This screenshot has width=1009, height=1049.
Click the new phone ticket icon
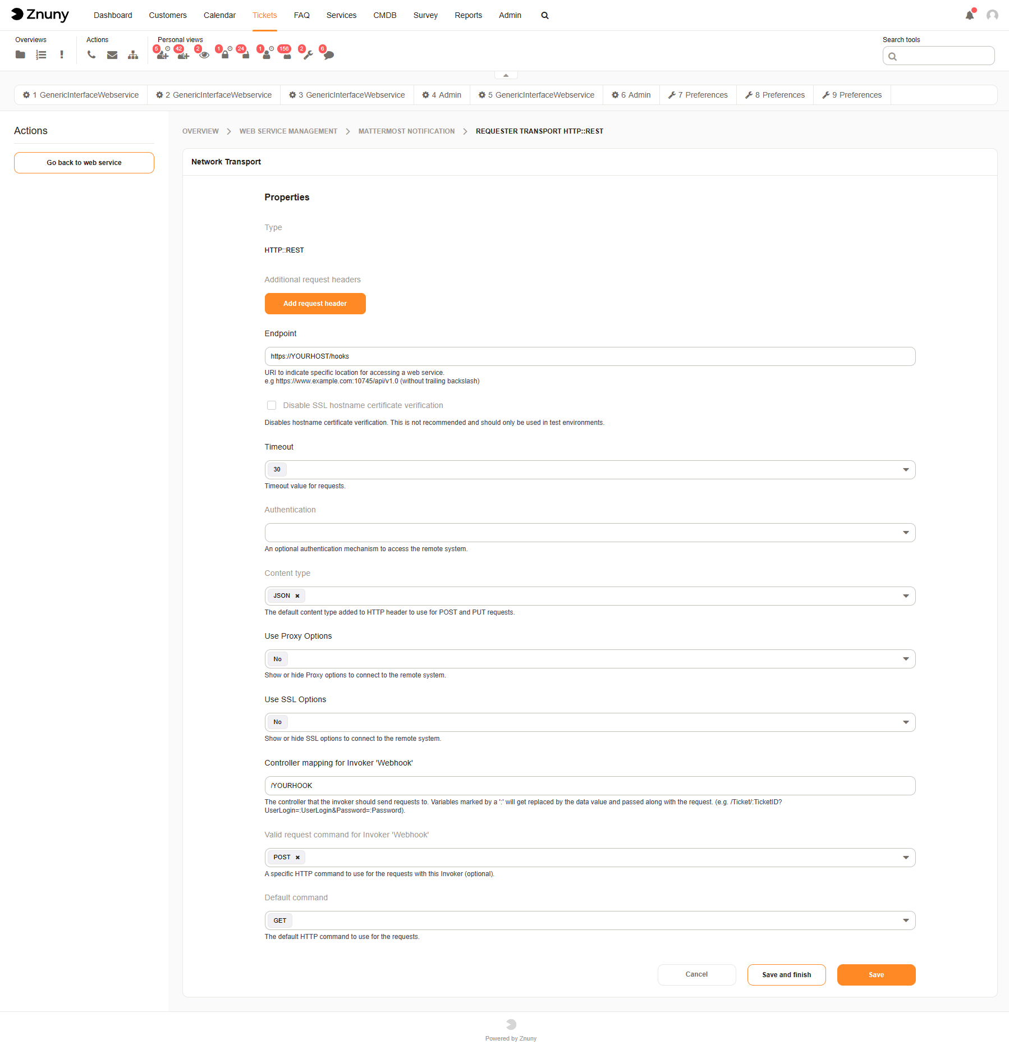click(91, 54)
